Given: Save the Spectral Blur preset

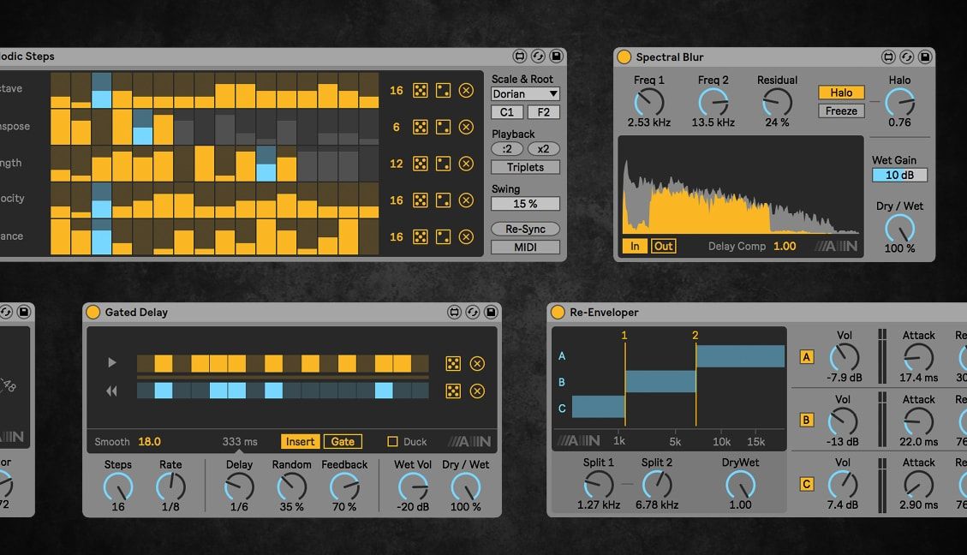Looking at the screenshot, I should pyautogui.click(x=925, y=57).
